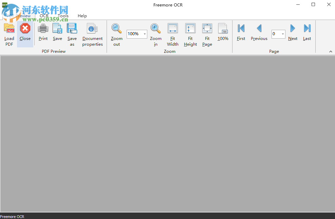Maximize the Freemore OCR window
Viewport: 335px width, 219px height.
point(313,4)
